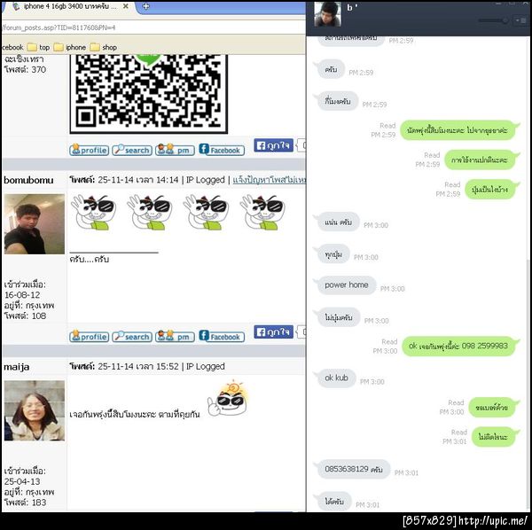Click the "ได้ครับ" chat message
The width and height of the screenshot is (532, 530).
click(334, 501)
